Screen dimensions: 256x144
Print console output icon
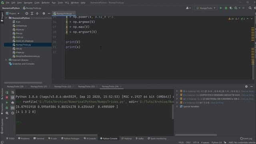point(12,103)
